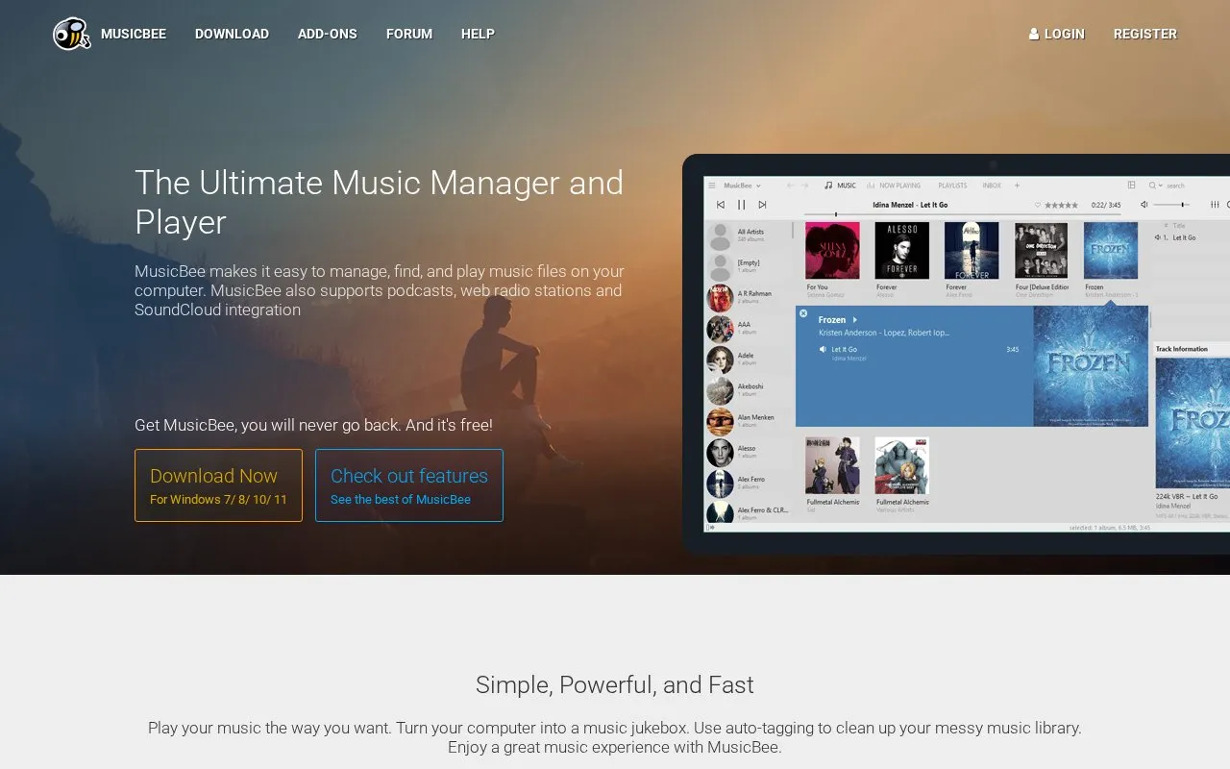Switch to the NOW PLAYING tab
The width and height of the screenshot is (1230, 769).
[894, 186]
